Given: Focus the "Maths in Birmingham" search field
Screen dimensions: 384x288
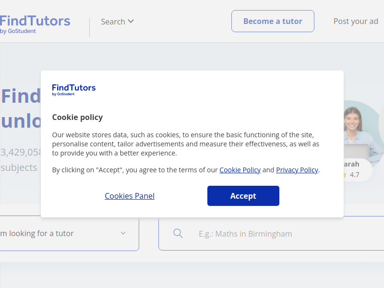Looking at the screenshot, I should (x=271, y=234).
